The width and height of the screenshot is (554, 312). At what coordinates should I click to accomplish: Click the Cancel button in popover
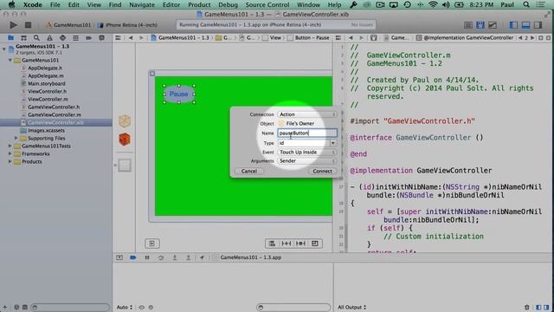tap(249, 171)
